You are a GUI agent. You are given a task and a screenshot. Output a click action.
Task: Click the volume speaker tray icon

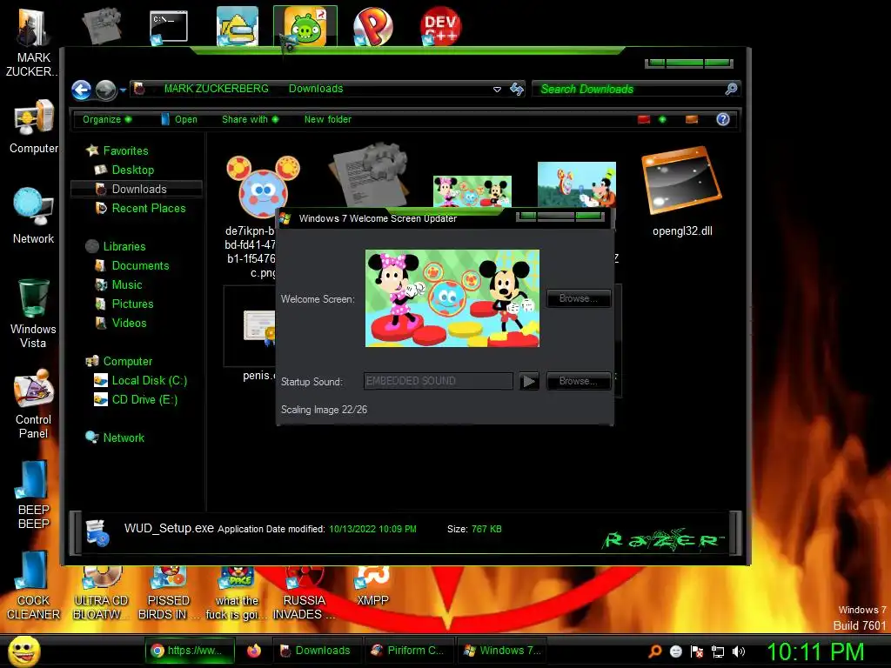coord(739,651)
